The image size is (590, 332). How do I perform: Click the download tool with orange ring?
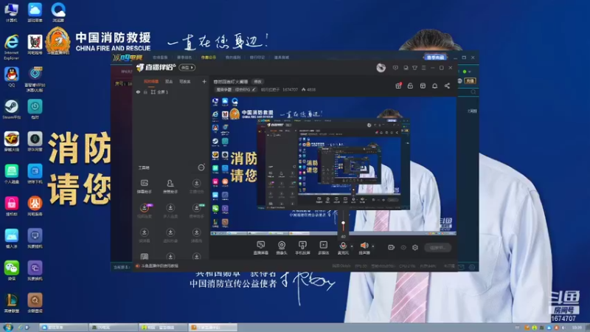coord(144,211)
